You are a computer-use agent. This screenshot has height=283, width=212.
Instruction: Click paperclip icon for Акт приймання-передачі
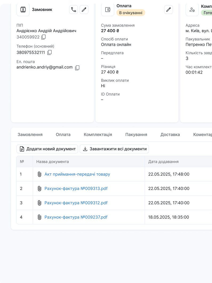click(39, 174)
